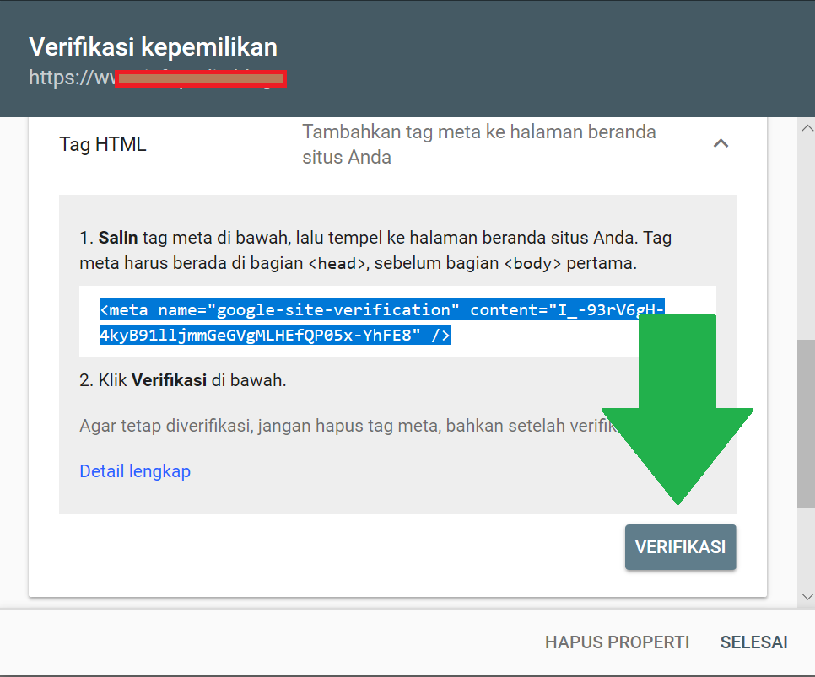This screenshot has height=677, width=815.
Task: Click the scrollbar track above the thumb
Action: 807,236
